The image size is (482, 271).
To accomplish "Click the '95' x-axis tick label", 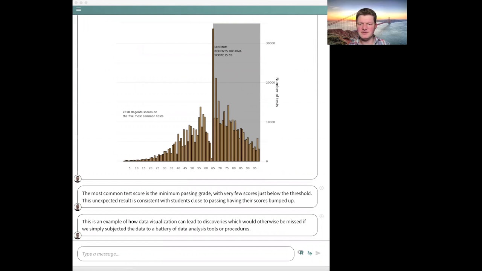I will [x=255, y=168].
